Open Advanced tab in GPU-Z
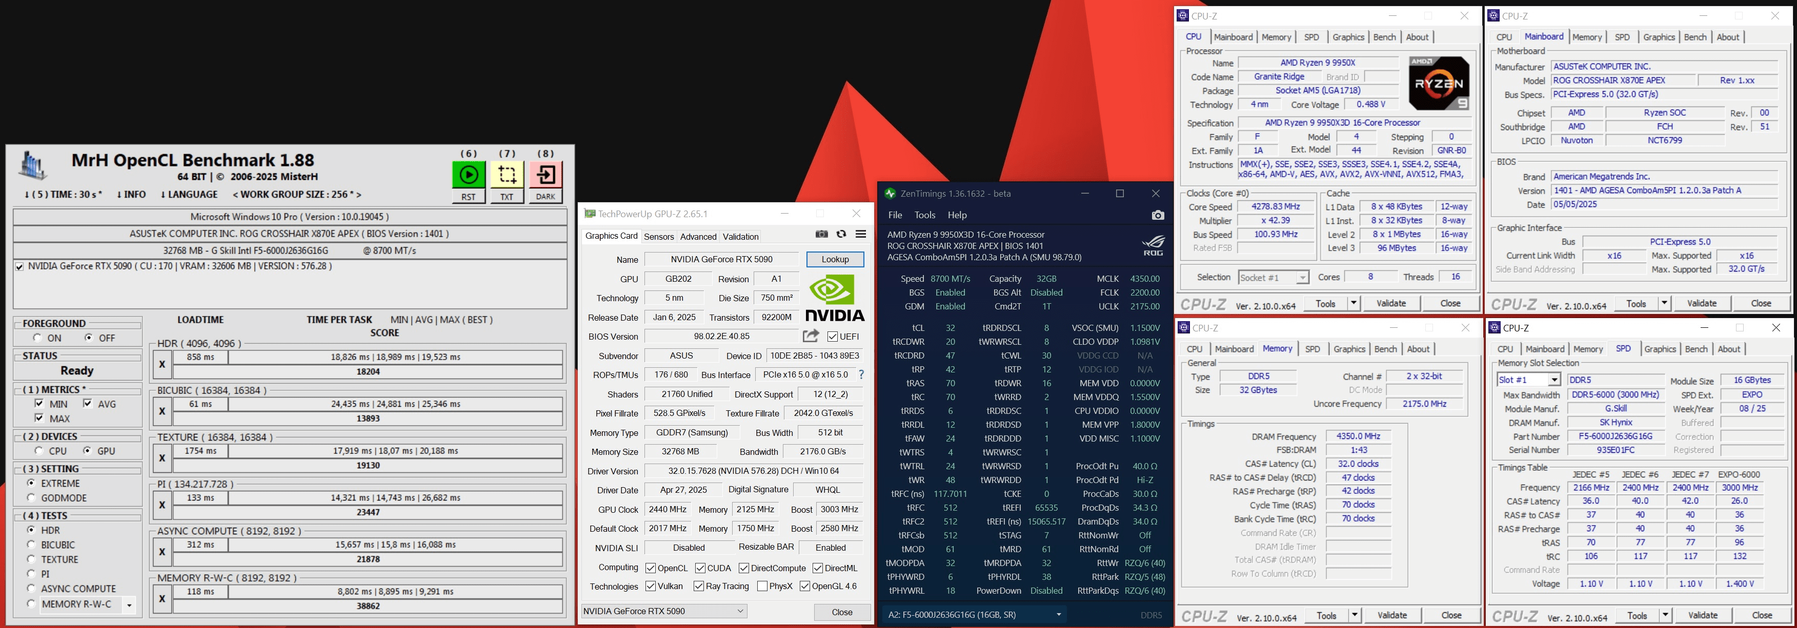 click(x=698, y=237)
